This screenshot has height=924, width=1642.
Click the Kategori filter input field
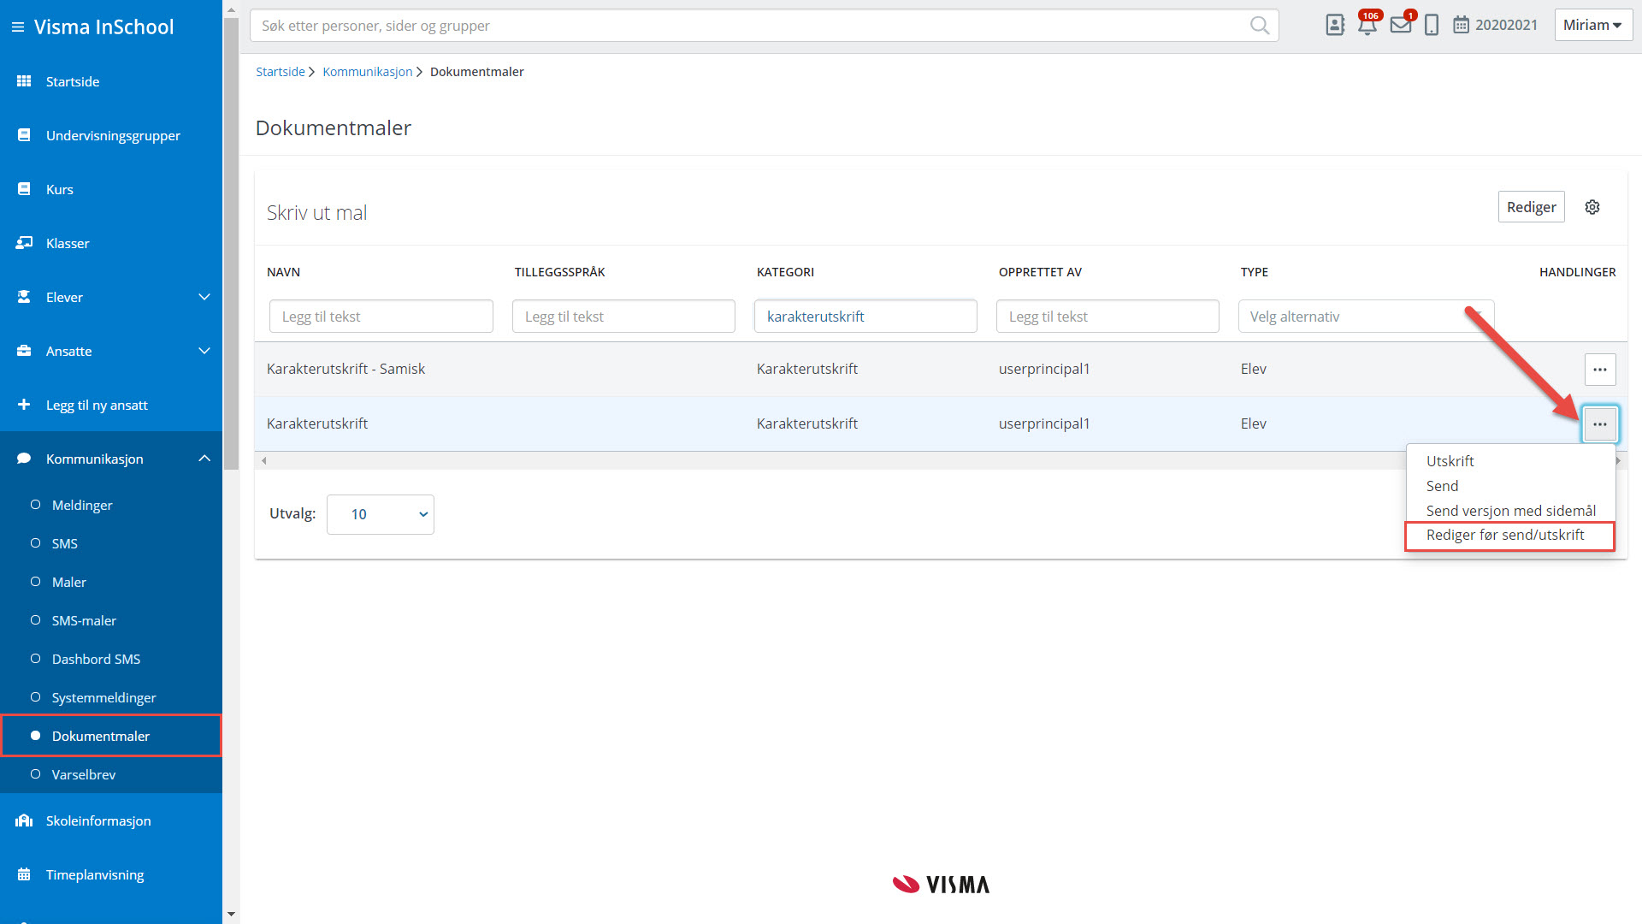click(x=865, y=317)
